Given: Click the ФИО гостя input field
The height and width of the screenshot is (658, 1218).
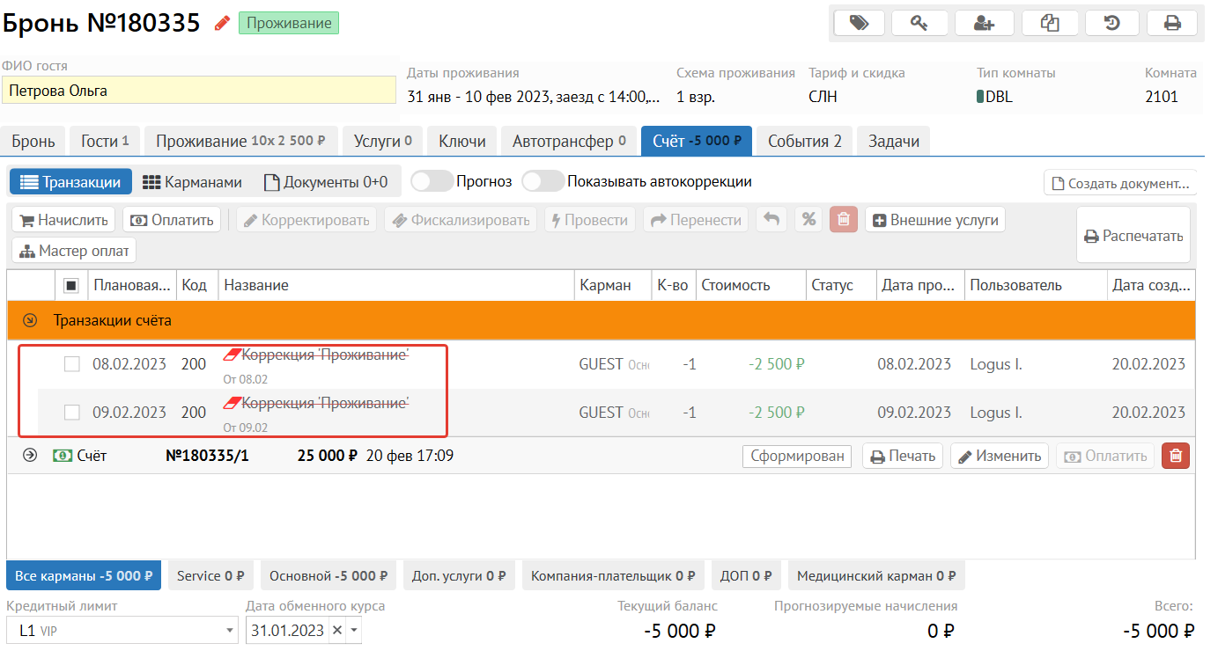Looking at the screenshot, I should pyautogui.click(x=199, y=91).
